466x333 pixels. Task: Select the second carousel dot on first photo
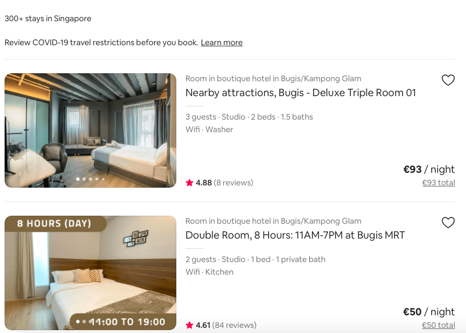84,179
